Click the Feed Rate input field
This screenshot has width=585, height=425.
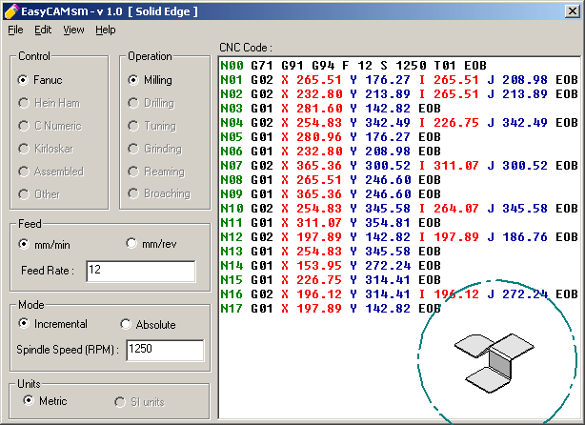141,272
